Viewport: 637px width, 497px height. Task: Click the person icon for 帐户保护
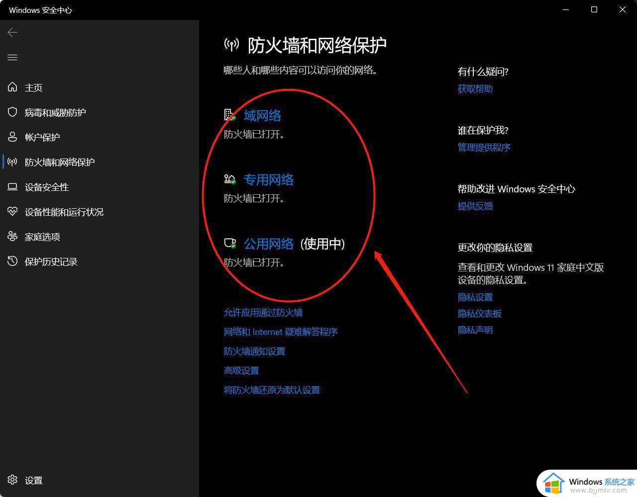(x=12, y=137)
